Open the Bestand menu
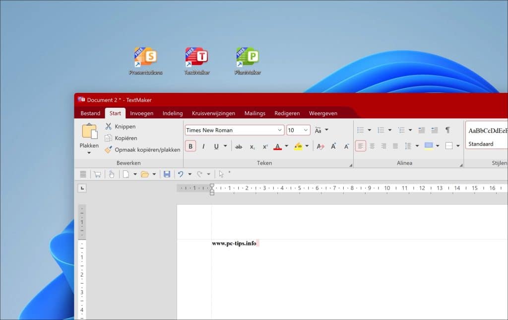This screenshot has width=508, height=320. (90, 113)
